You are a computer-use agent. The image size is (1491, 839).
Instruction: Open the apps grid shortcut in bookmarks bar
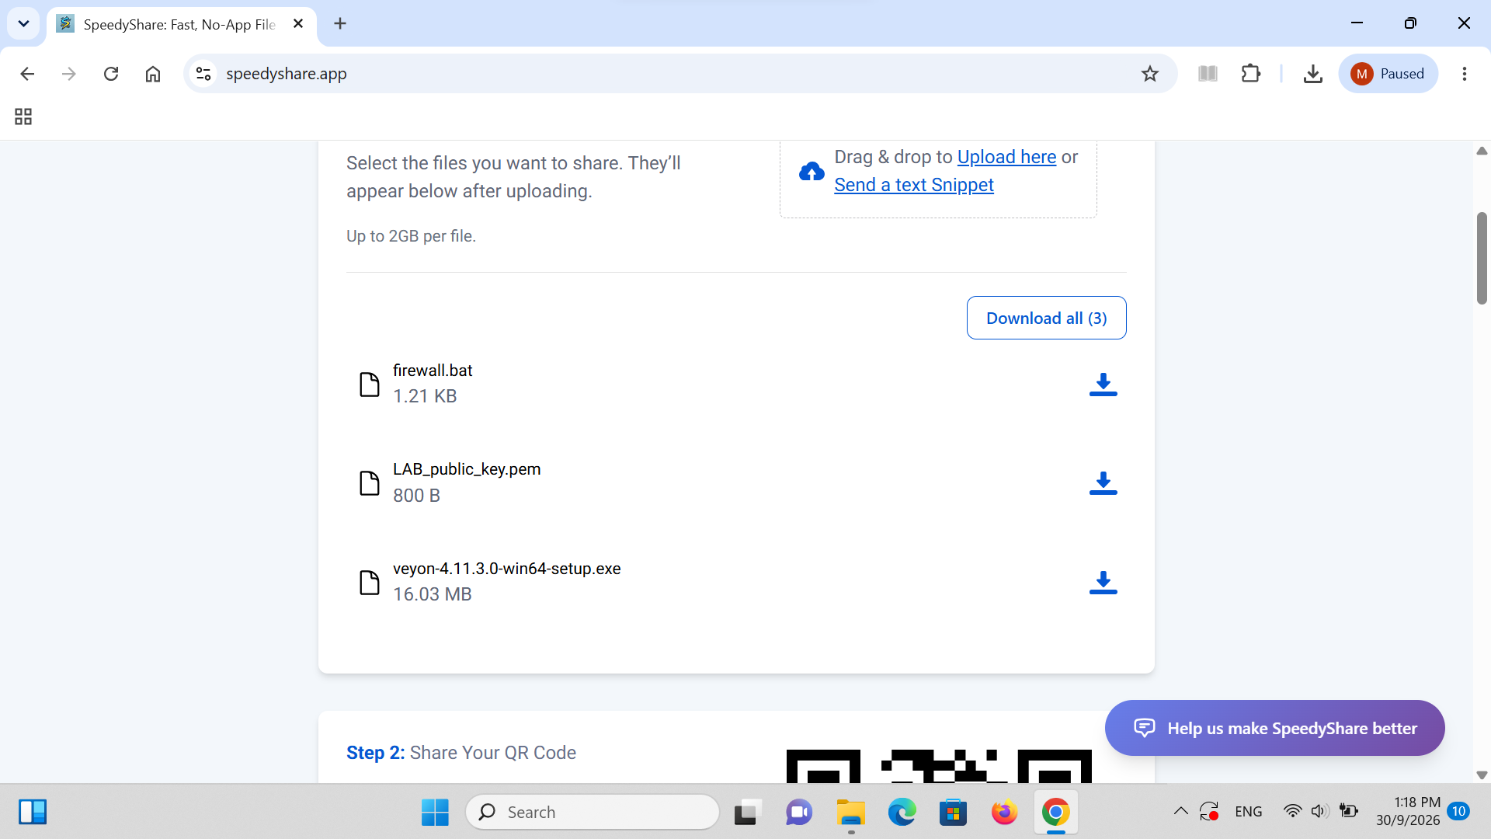point(23,117)
